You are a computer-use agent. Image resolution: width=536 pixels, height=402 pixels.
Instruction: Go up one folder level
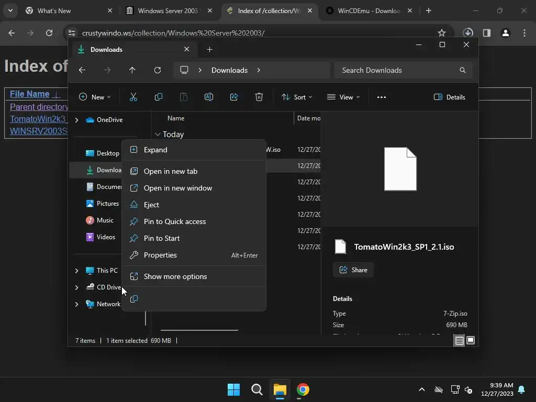point(132,70)
